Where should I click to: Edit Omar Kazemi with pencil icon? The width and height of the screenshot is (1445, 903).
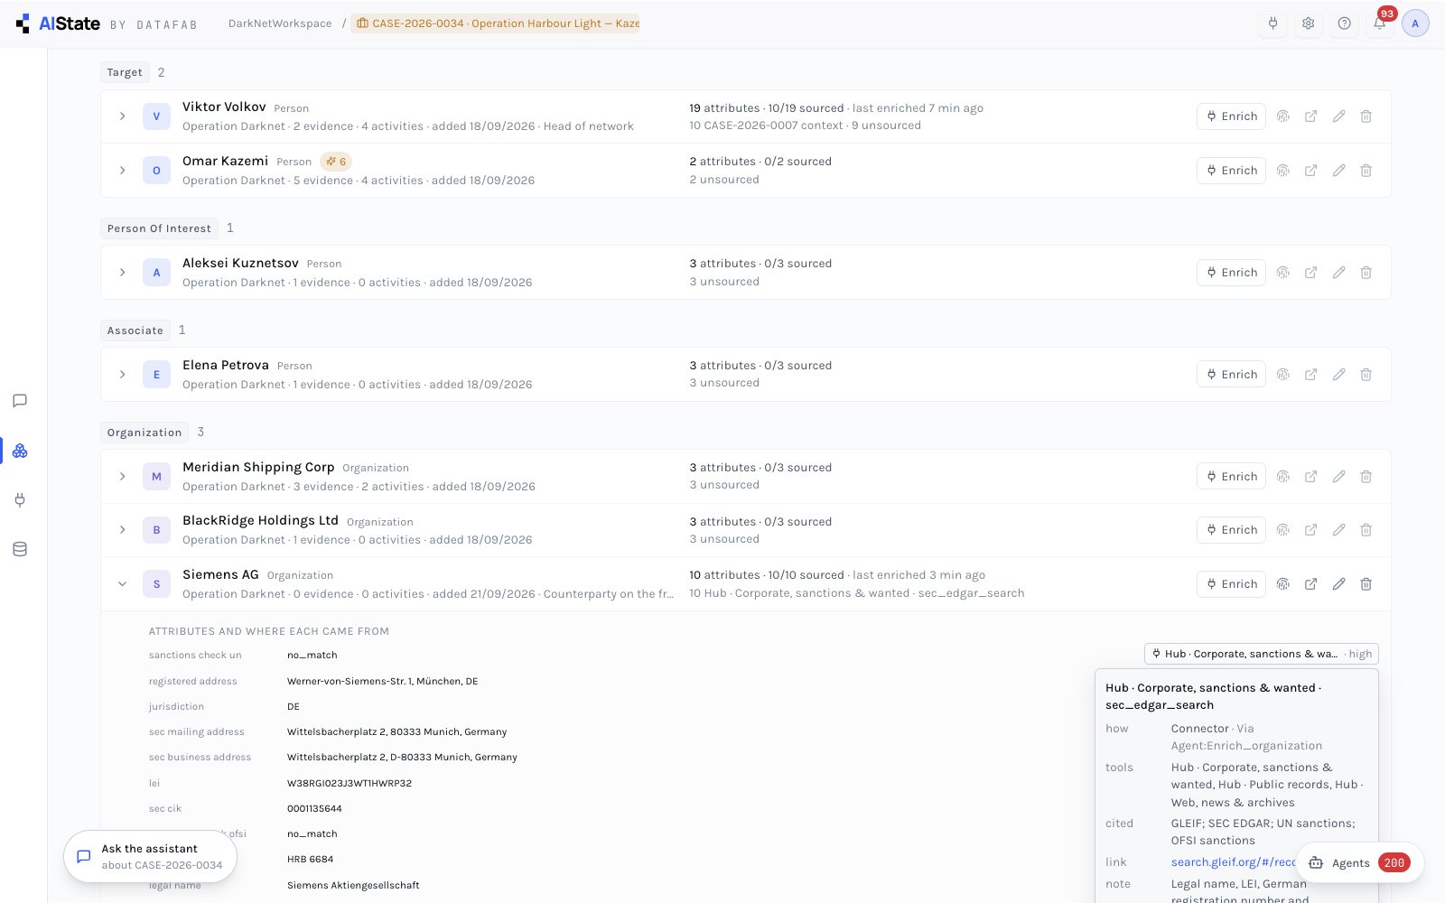(x=1338, y=171)
